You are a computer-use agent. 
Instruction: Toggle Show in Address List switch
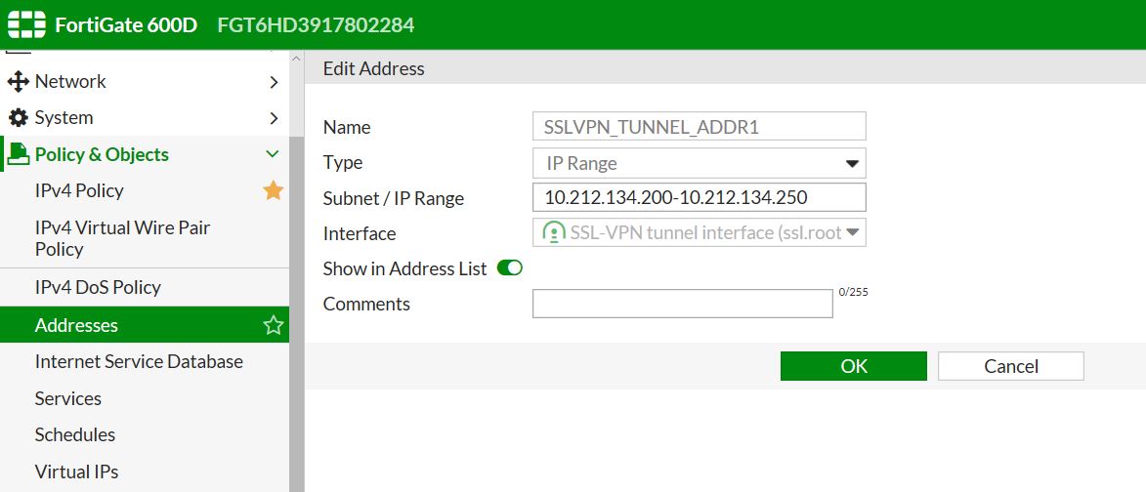click(509, 267)
